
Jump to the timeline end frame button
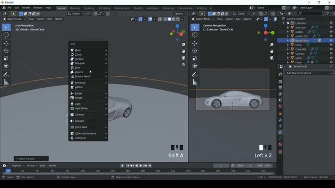(x=150, y=166)
